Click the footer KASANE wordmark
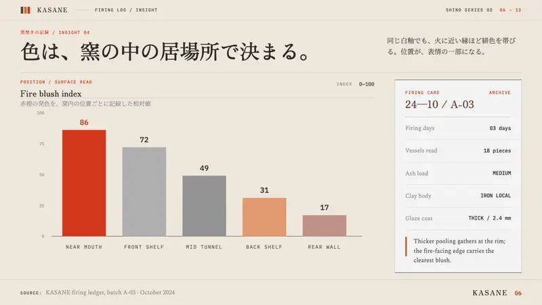This screenshot has height=305, width=542. click(x=490, y=293)
